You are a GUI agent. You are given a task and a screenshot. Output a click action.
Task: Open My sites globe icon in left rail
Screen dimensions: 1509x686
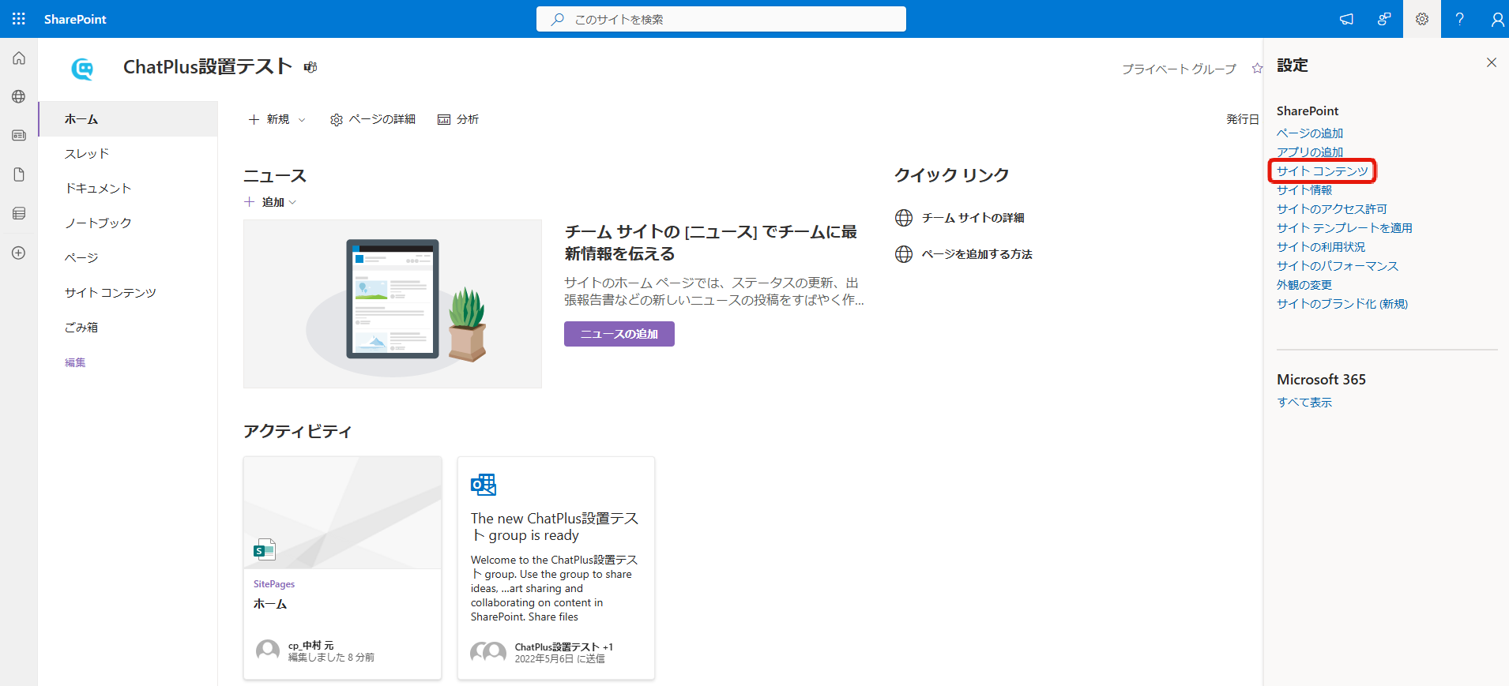pyautogui.click(x=19, y=96)
